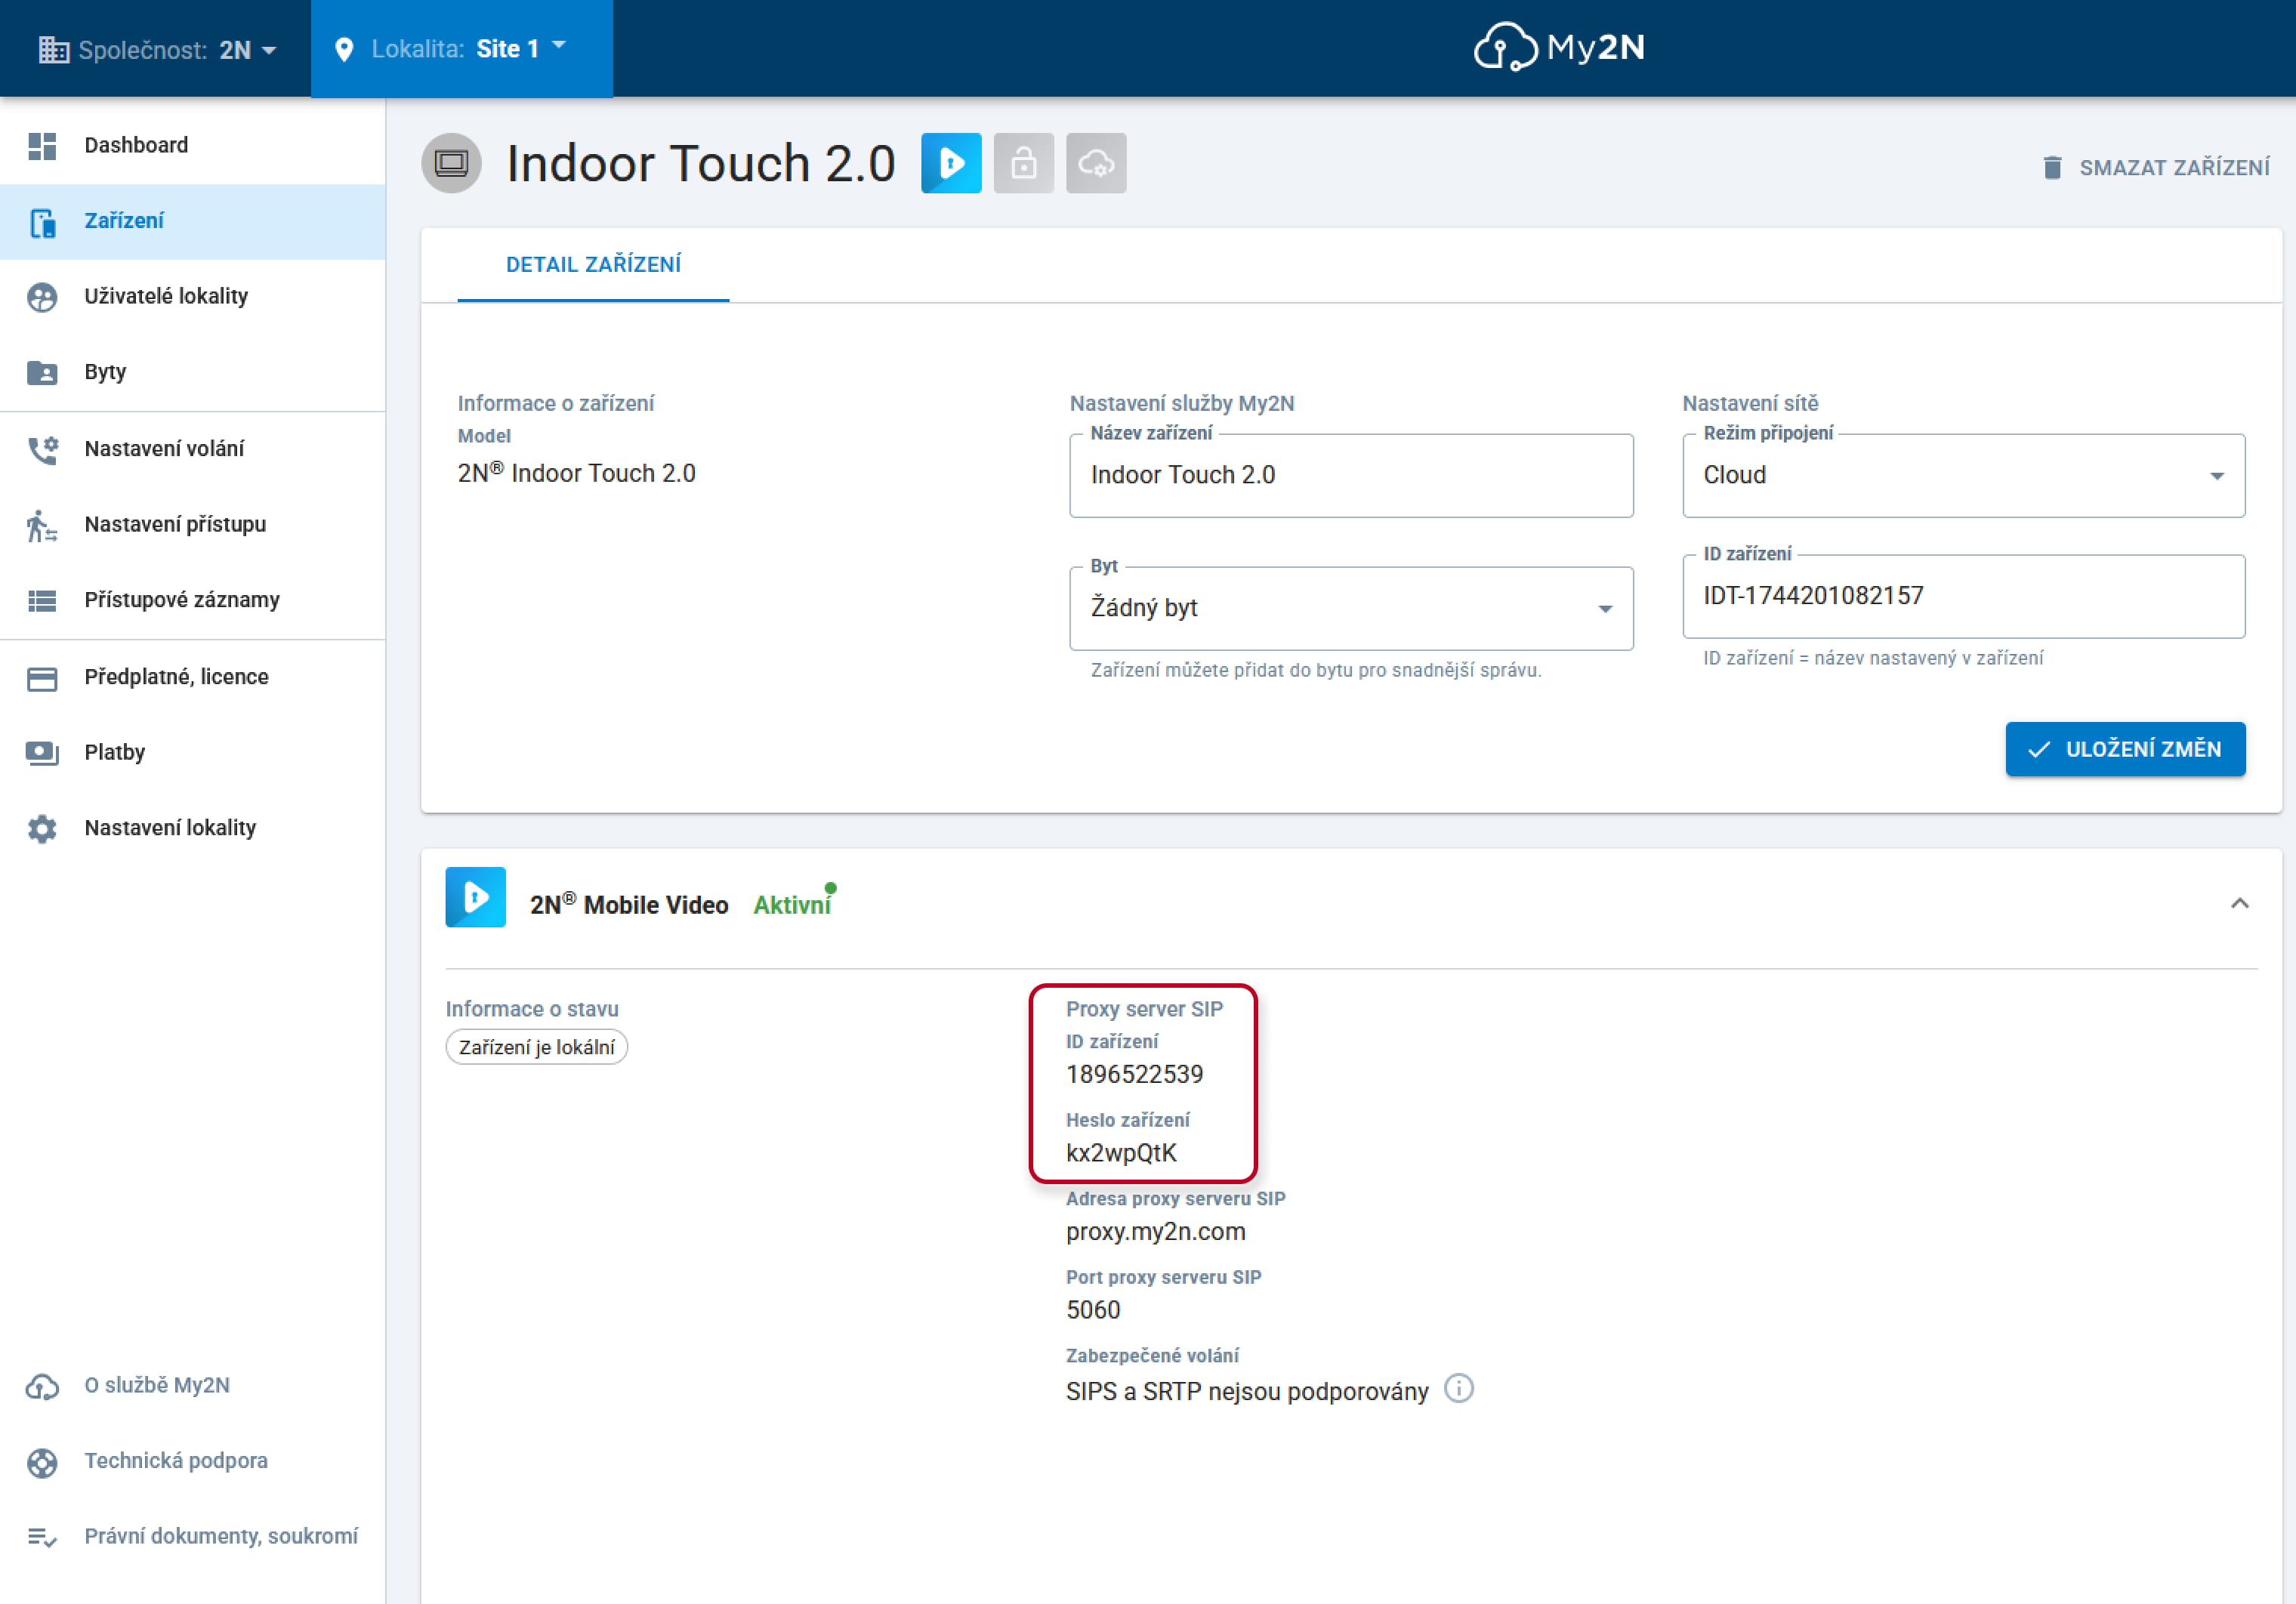Click the Platby payment icon
The image size is (2296, 1604).
(x=42, y=753)
